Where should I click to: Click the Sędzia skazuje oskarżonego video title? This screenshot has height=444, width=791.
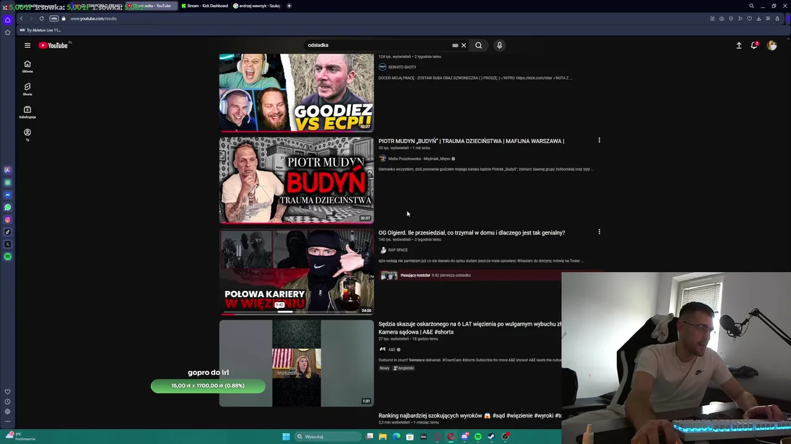click(470, 327)
